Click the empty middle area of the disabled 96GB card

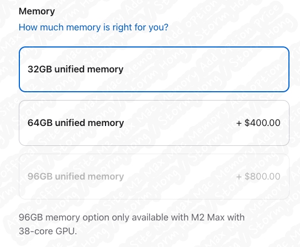[180, 176]
